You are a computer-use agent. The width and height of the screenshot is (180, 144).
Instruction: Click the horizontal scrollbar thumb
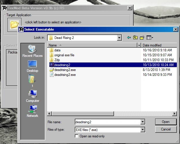pyautogui.click(x=83, y=114)
